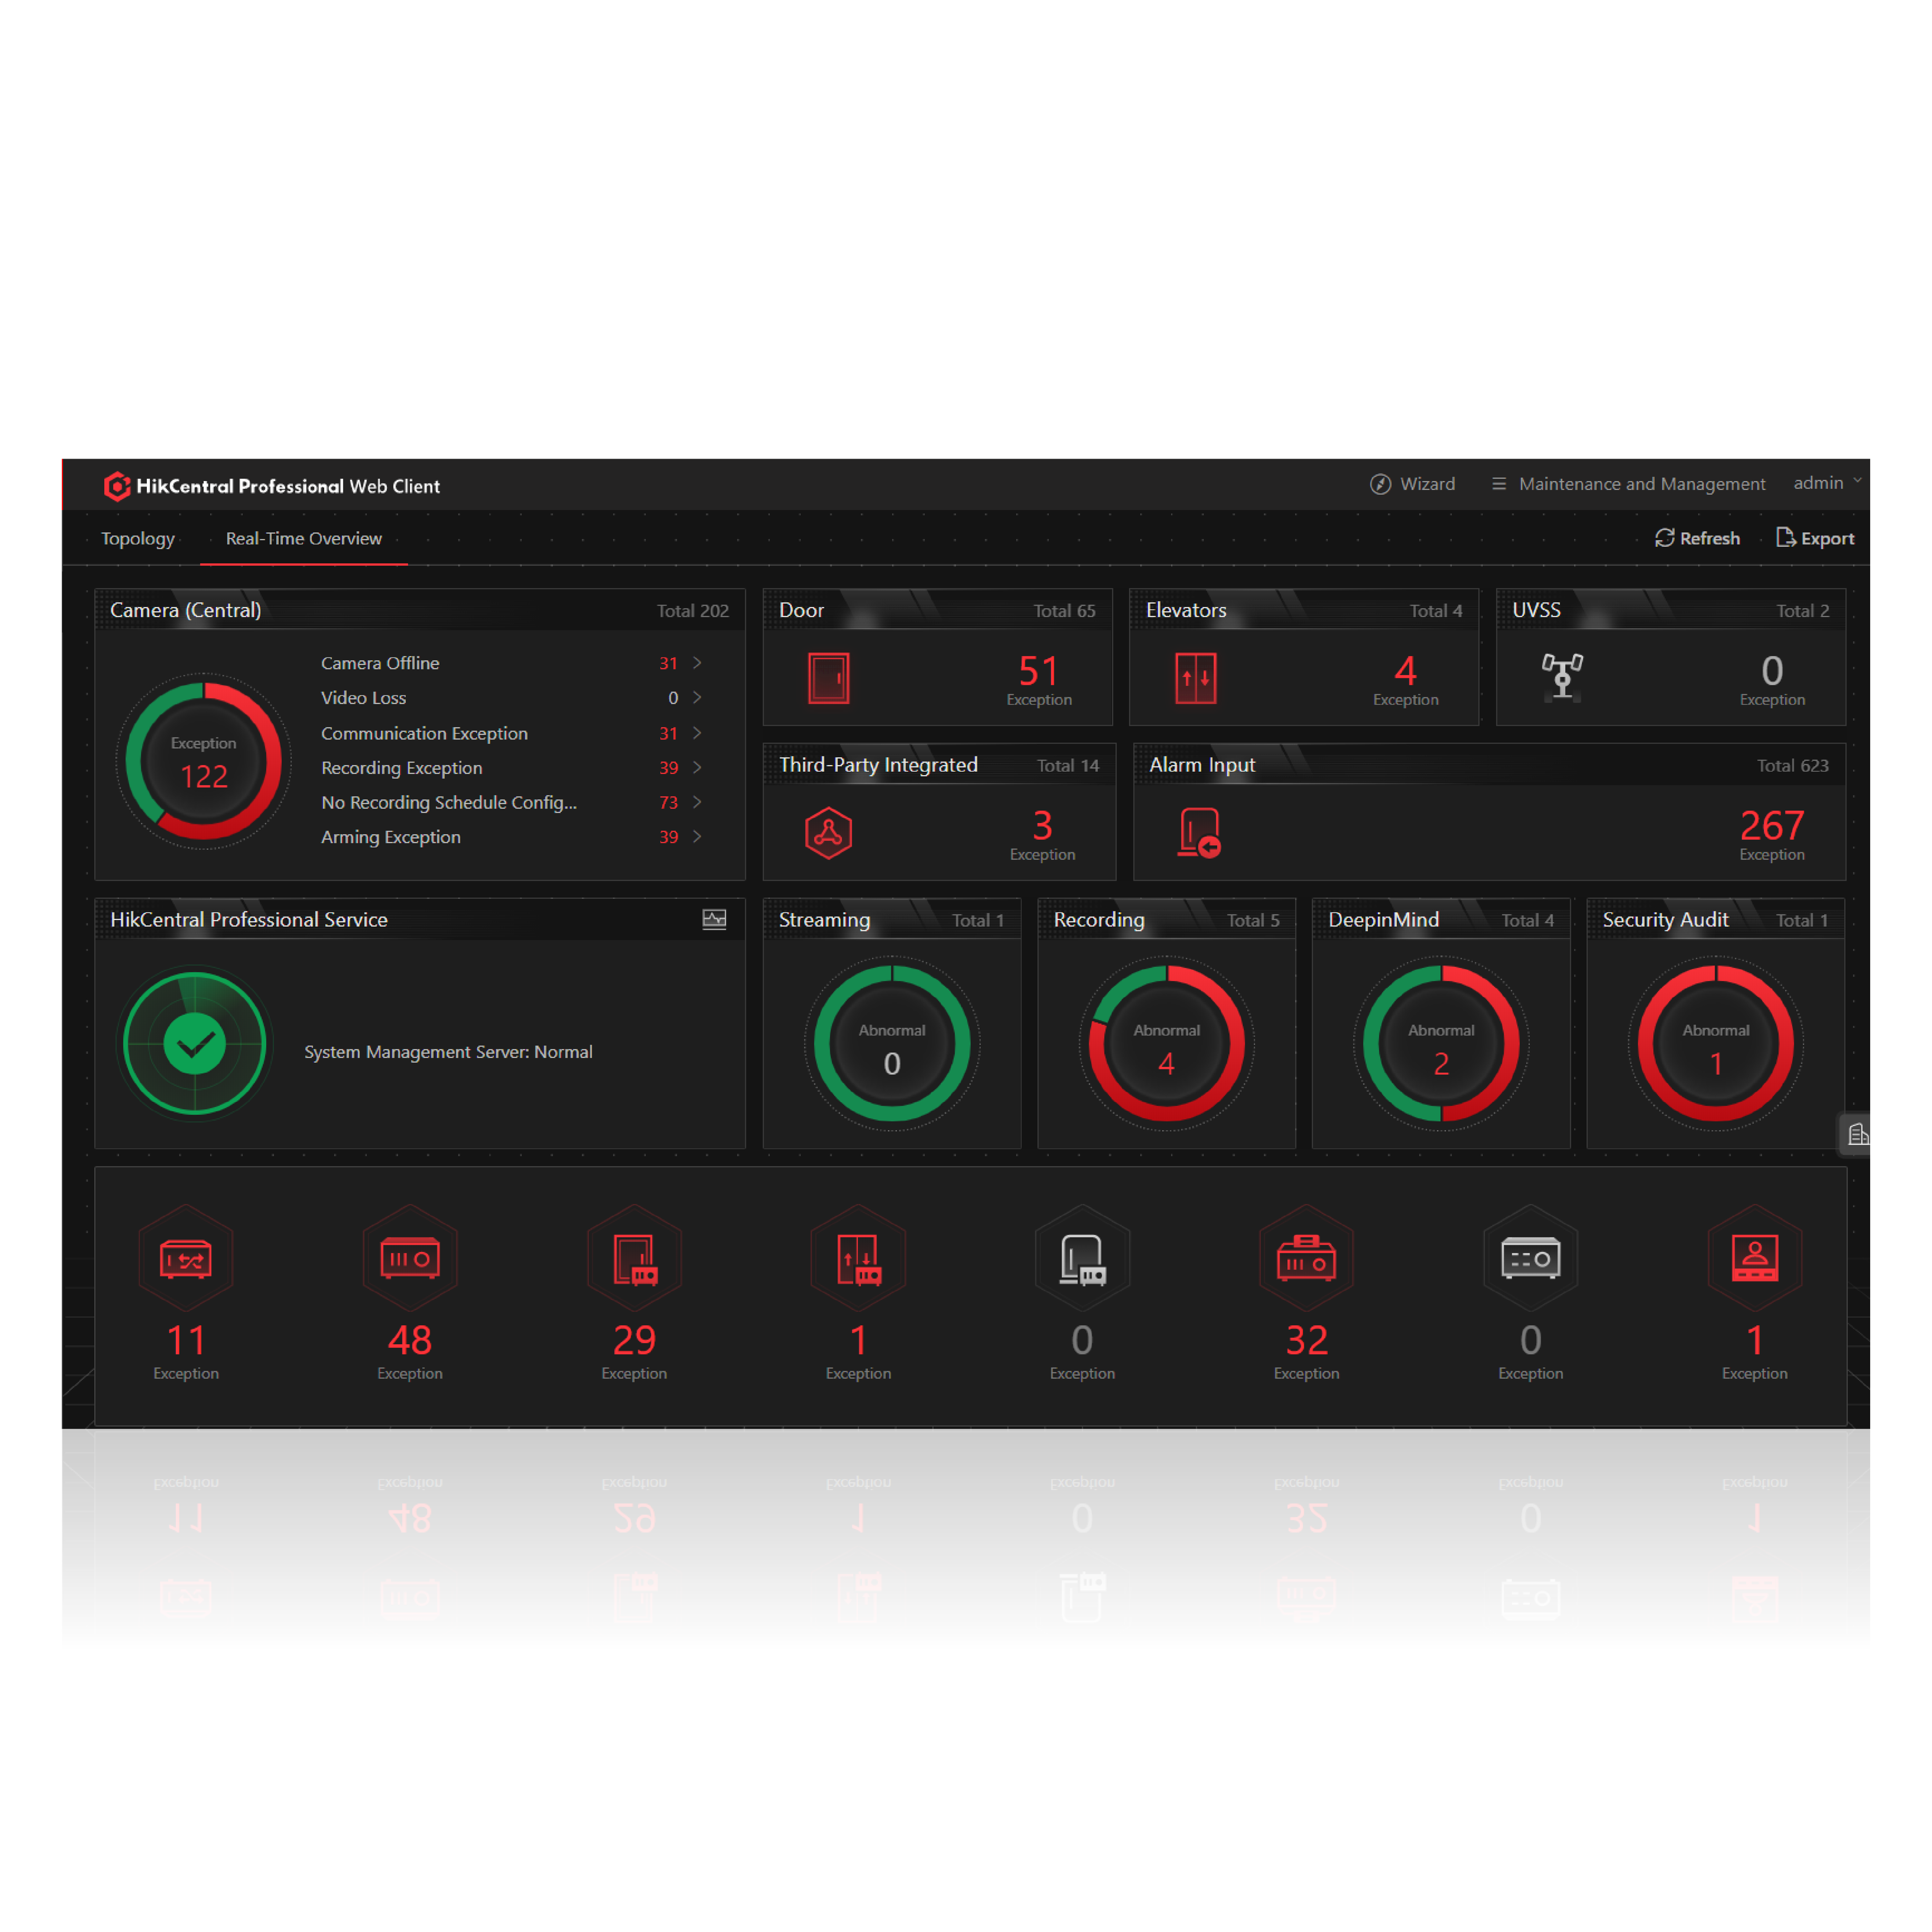1932x1932 pixels.
Task: Open the Third-Party Integrated icon
Action: coord(829,833)
